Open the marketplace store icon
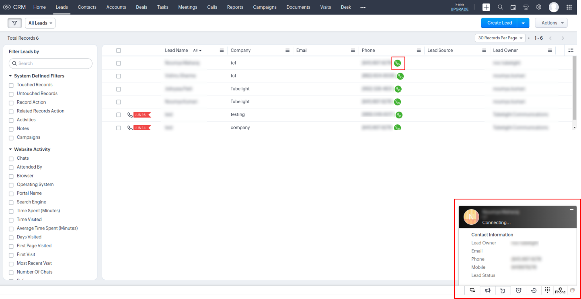This screenshot has height=299, width=581. [x=526, y=7]
